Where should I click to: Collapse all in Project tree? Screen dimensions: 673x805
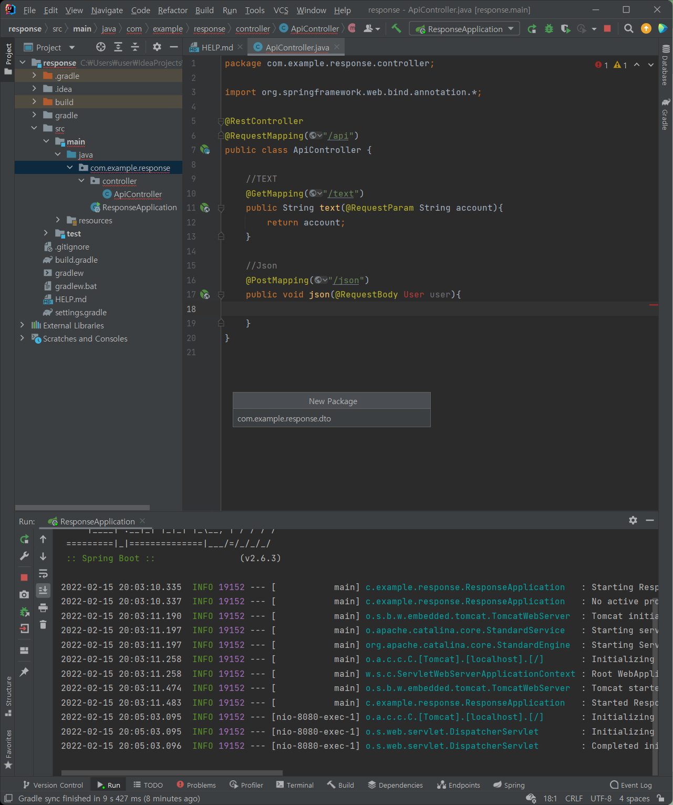[x=135, y=47]
